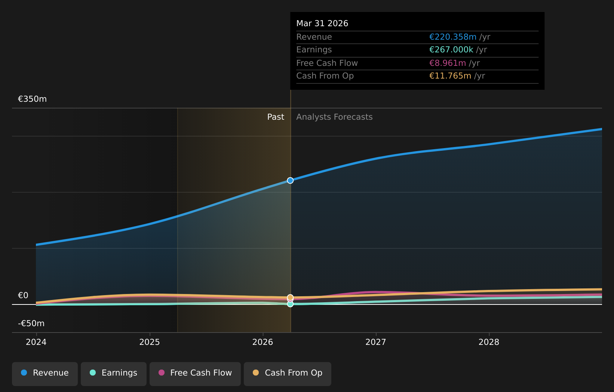614x392 pixels.
Task: Click Free Cash Flow value €8.961m
Action: point(448,63)
